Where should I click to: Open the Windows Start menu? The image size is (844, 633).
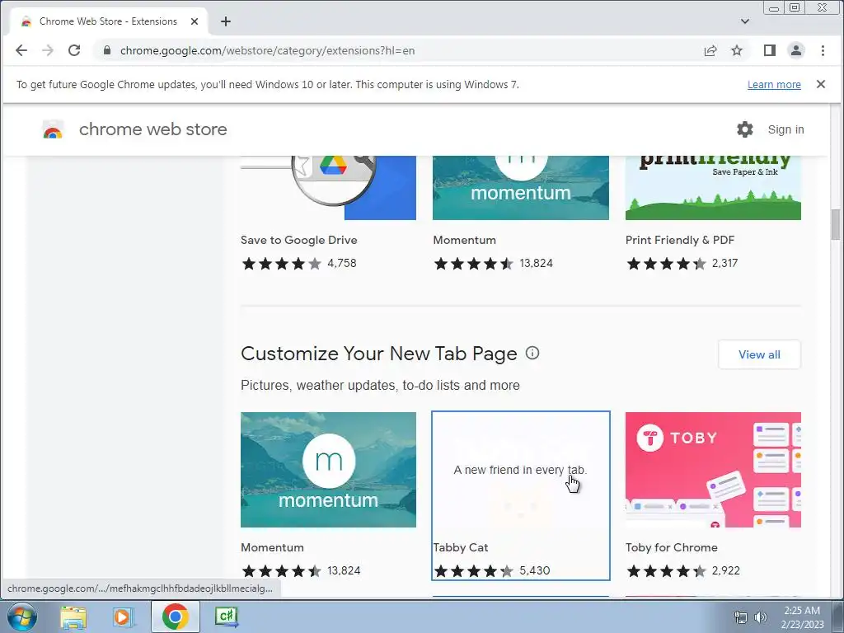click(x=22, y=617)
